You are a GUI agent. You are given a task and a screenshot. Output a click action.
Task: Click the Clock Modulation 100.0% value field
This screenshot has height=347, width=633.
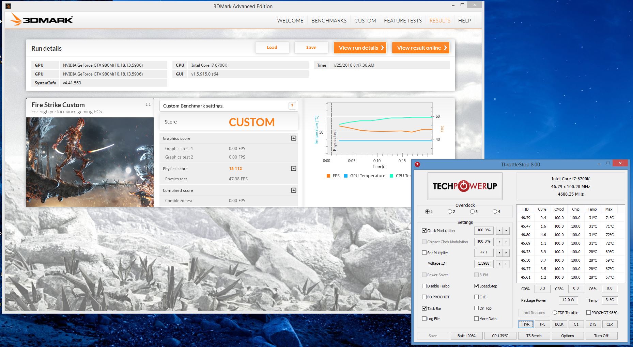484,231
